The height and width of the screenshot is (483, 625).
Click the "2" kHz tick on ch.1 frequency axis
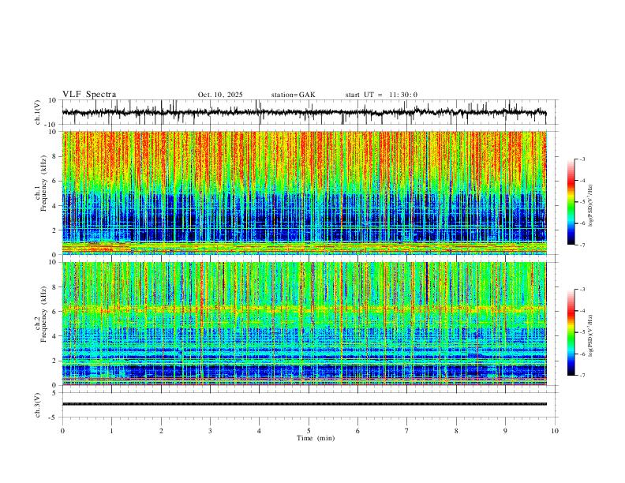coord(54,230)
